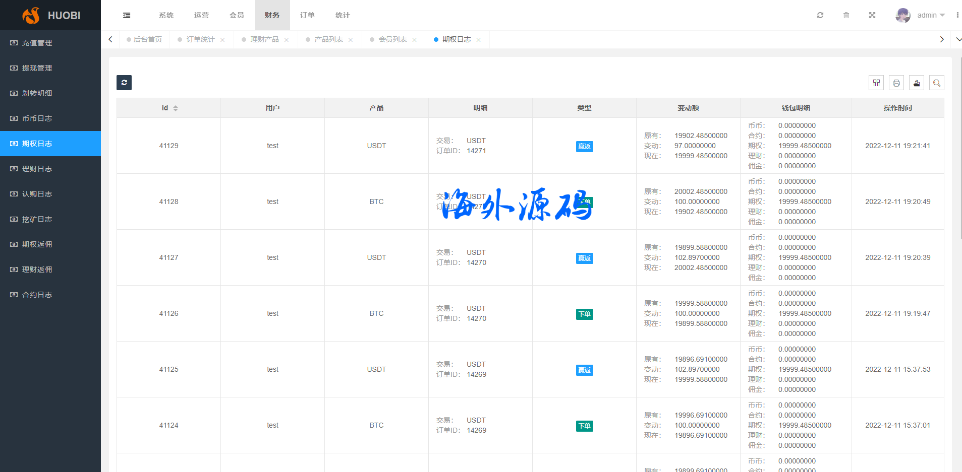Viewport: 962px width, 472px height.
Task: Collapse the sidebar with the menu fold icon
Action: [x=127, y=15]
